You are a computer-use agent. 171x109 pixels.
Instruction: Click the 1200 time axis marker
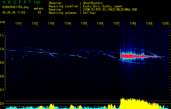(166, 23)
